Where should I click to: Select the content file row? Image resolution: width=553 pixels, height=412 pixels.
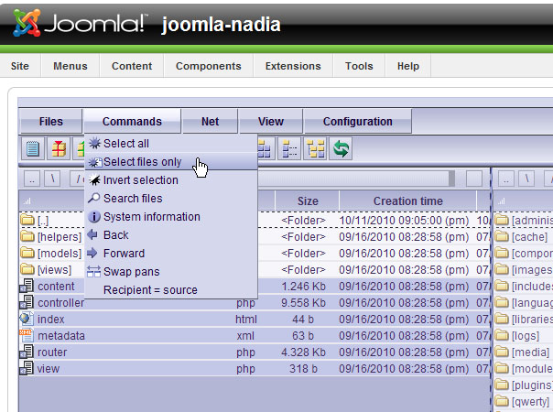(x=255, y=286)
